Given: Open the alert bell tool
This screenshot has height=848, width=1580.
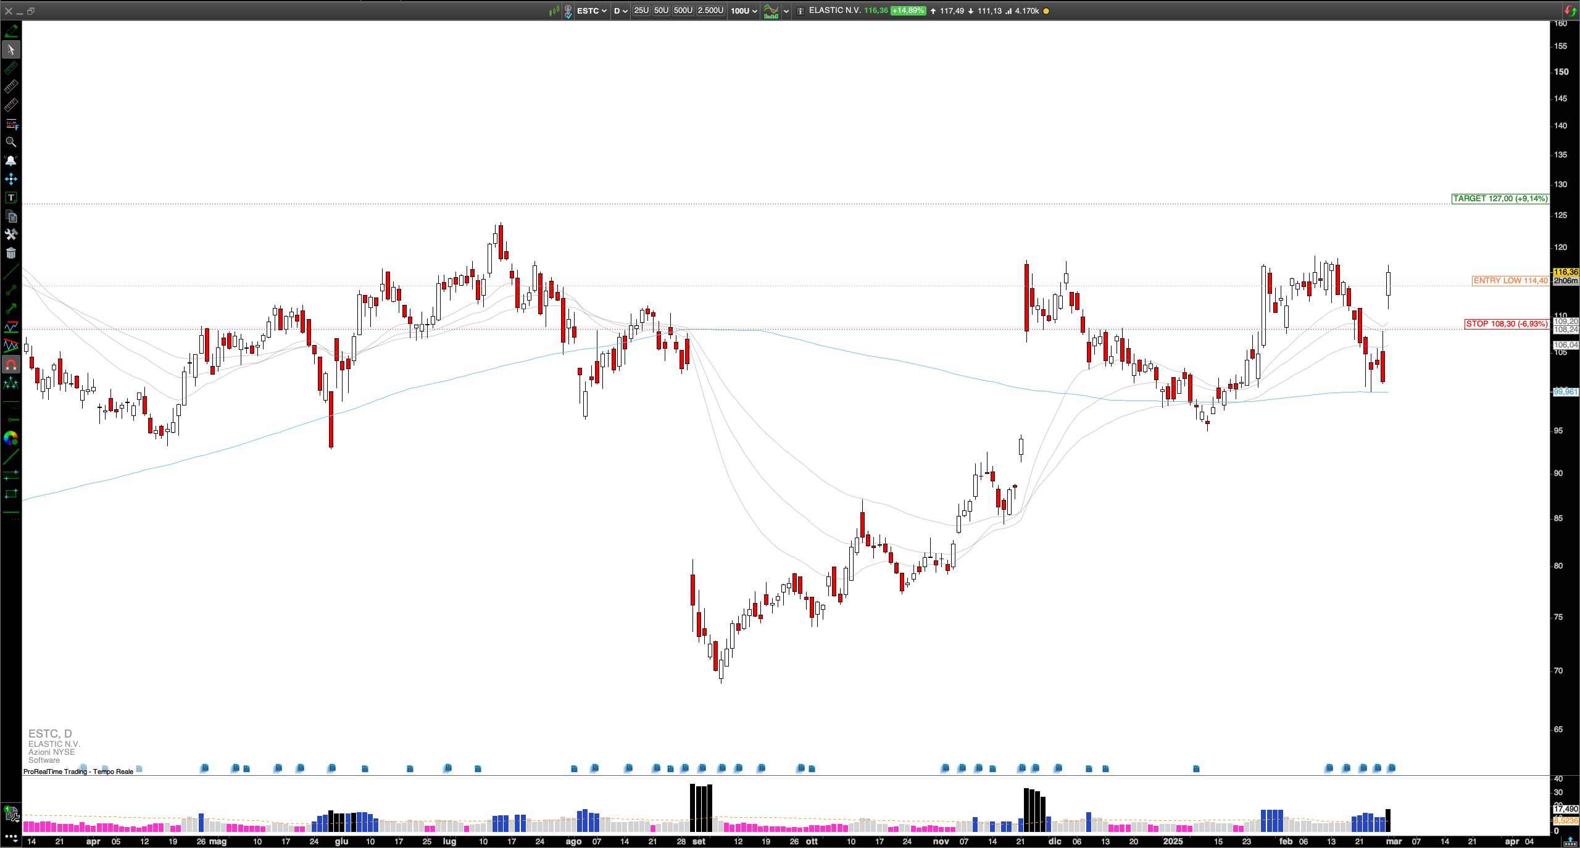Looking at the screenshot, I should pyautogui.click(x=10, y=160).
